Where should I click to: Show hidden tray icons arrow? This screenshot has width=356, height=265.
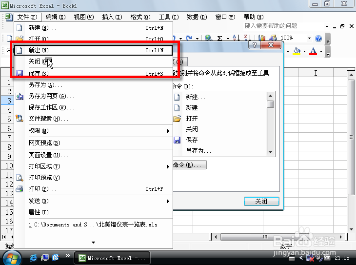point(301,258)
